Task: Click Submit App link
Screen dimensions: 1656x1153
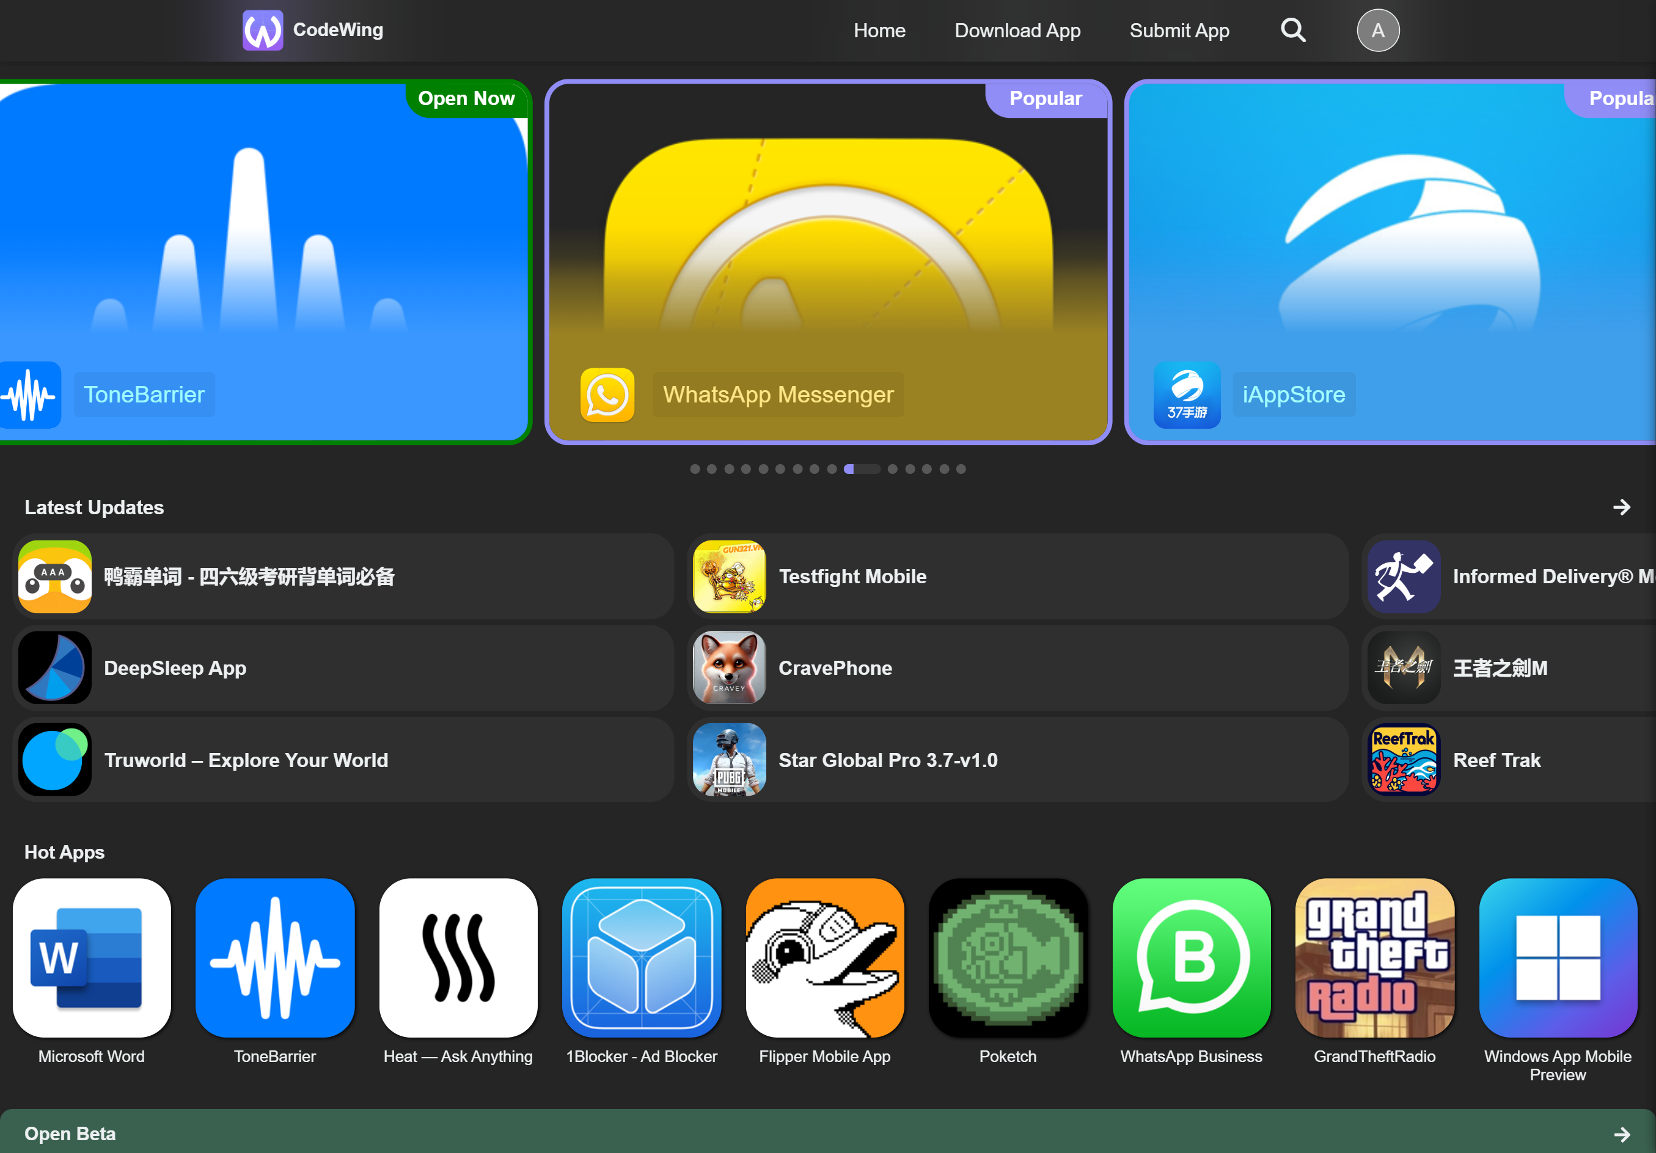Action: (1179, 31)
